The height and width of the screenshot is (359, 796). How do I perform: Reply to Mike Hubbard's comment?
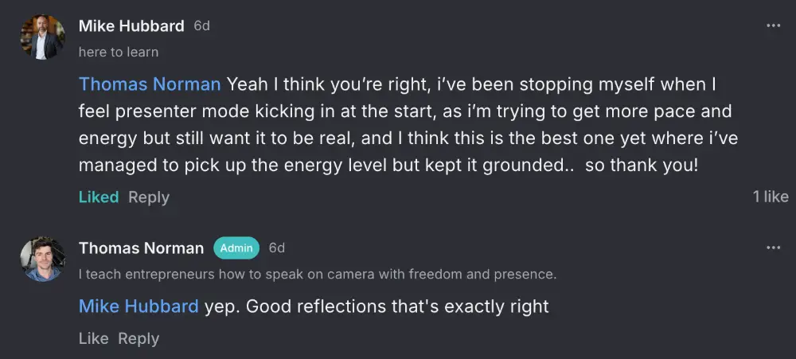(x=149, y=197)
